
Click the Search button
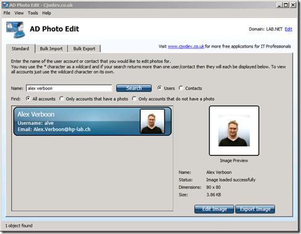134,88
